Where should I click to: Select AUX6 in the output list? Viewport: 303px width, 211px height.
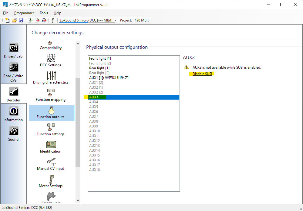(x=133, y=112)
